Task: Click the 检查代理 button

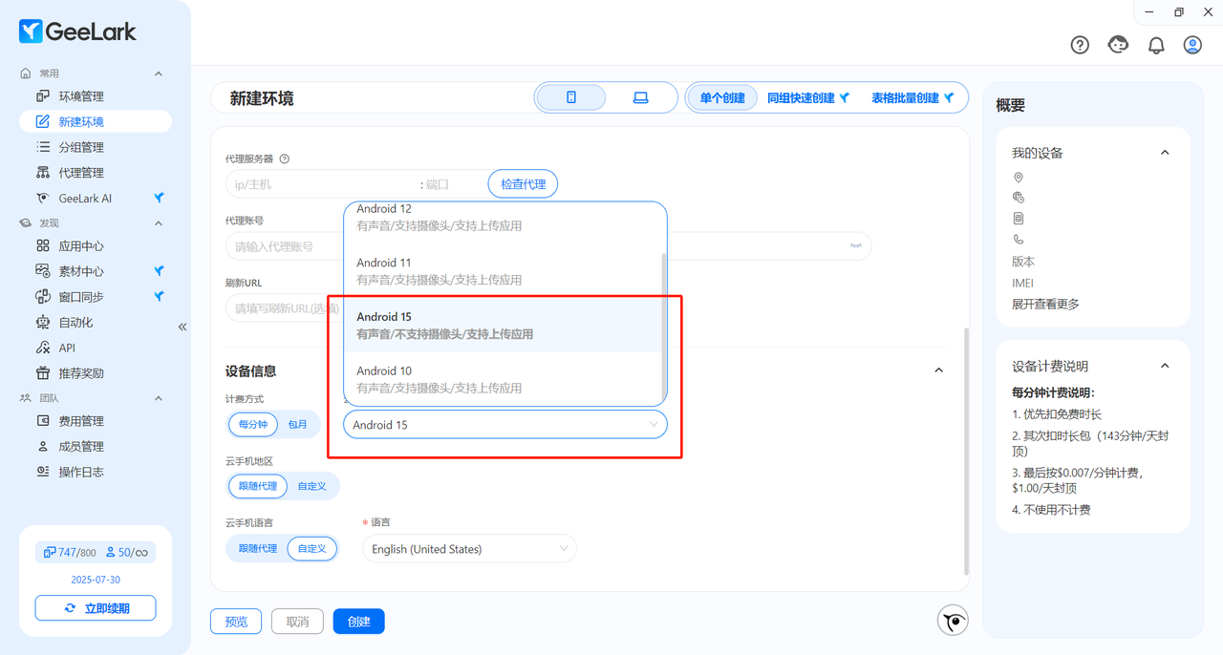Action: point(523,184)
